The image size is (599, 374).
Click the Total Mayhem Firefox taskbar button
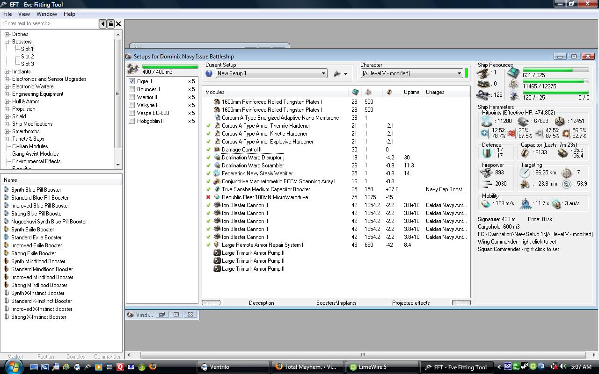click(x=308, y=367)
